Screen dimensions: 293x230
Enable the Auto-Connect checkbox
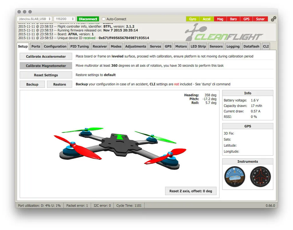pos(104,19)
